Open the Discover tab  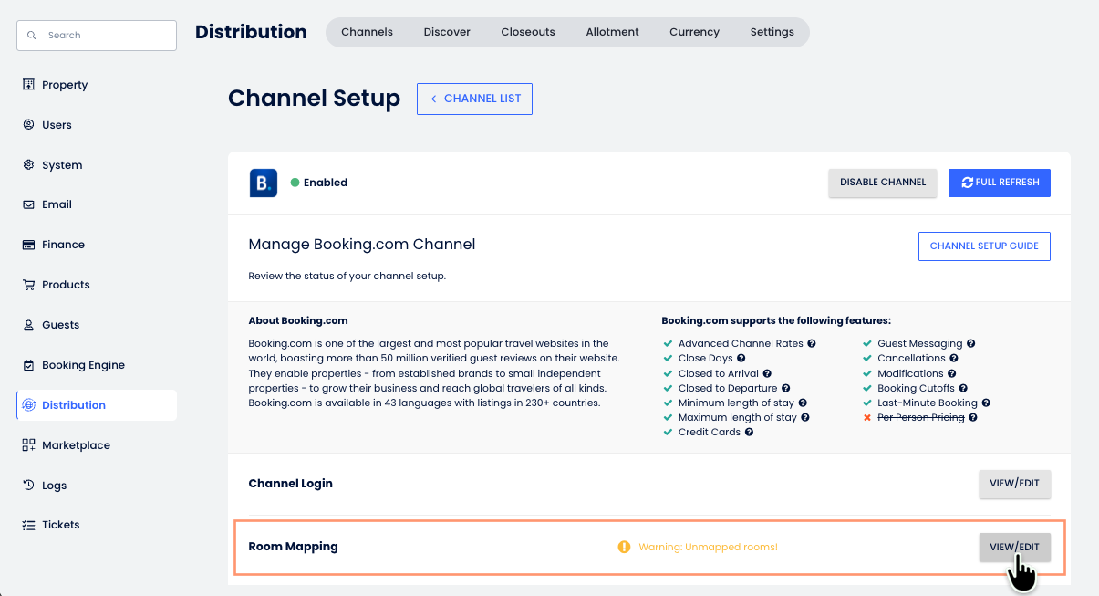[447, 32]
